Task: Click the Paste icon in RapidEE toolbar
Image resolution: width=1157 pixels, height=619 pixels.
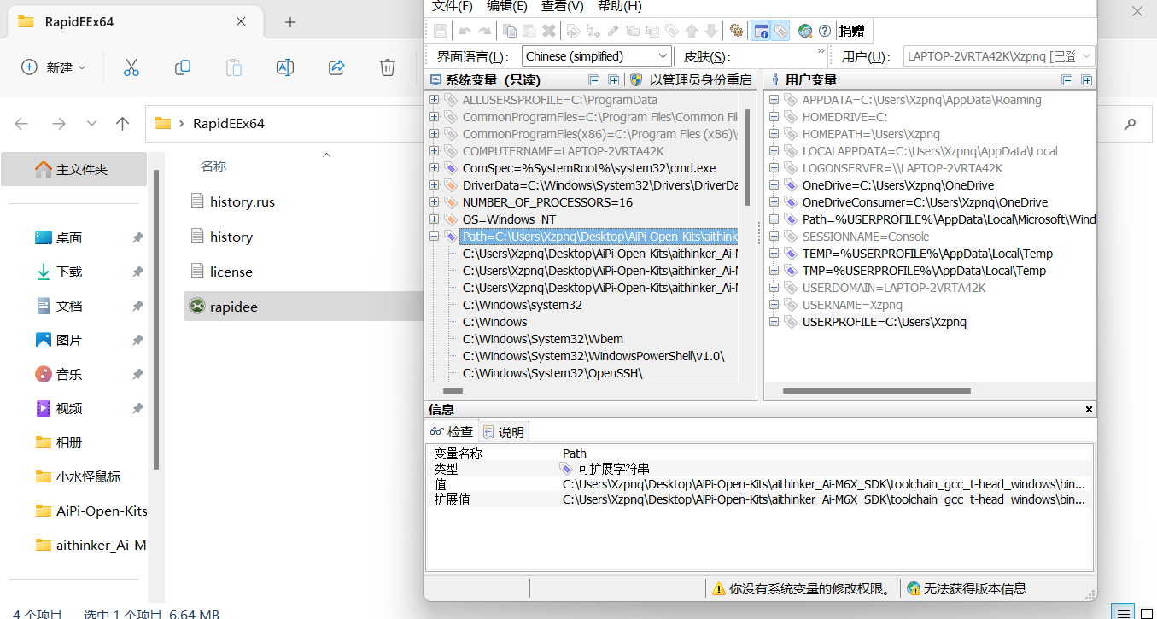Action: tap(529, 31)
